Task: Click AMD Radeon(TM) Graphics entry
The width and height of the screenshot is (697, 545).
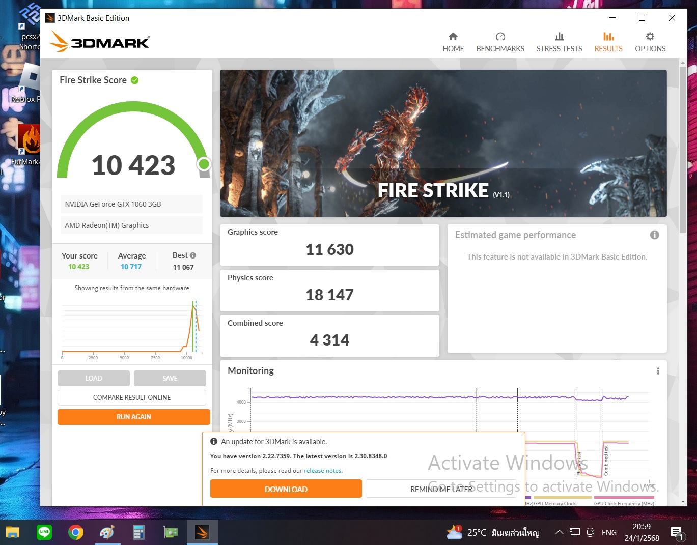Action: pos(132,225)
